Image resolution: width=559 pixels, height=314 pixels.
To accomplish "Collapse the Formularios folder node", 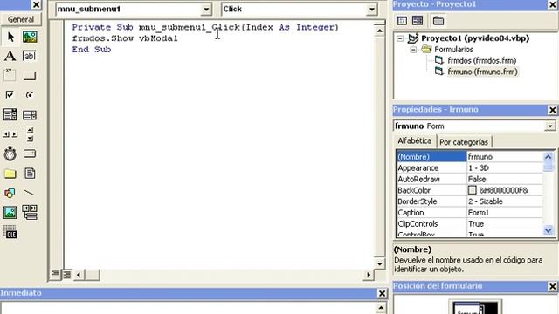I will pyautogui.click(x=413, y=50).
